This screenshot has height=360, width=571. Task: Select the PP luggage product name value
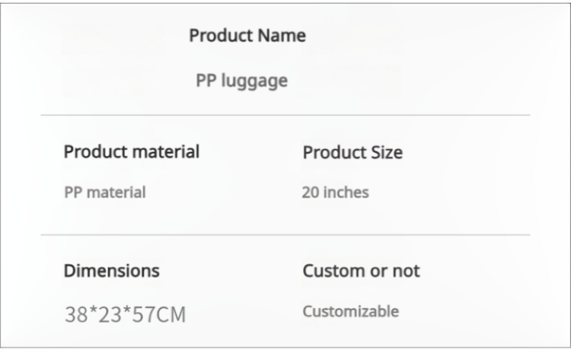(x=242, y=80)
